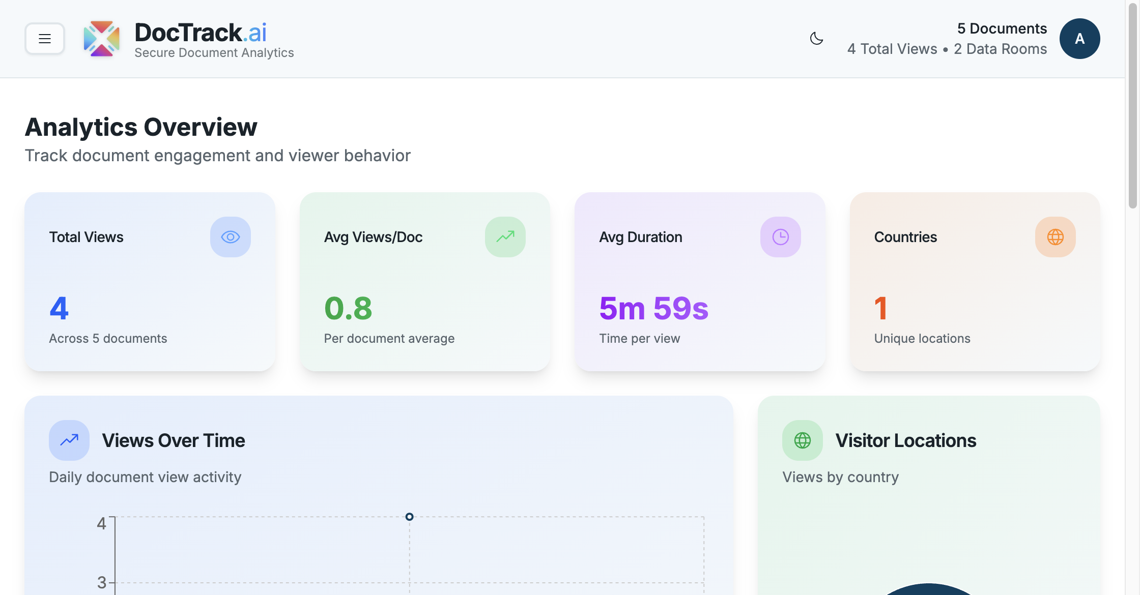Click 'Secure Document Analytics' tagline

click(214, 53)
